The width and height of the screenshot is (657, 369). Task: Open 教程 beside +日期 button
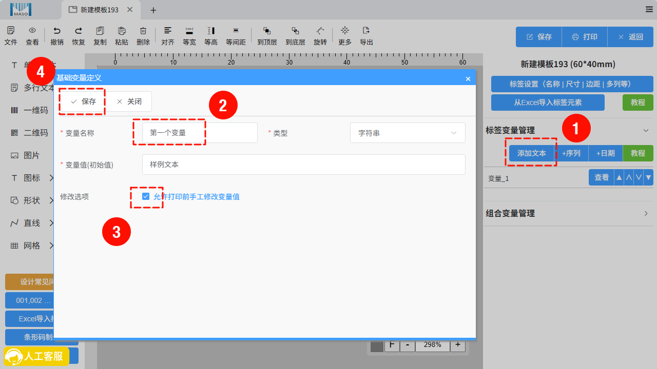[638, 153]
